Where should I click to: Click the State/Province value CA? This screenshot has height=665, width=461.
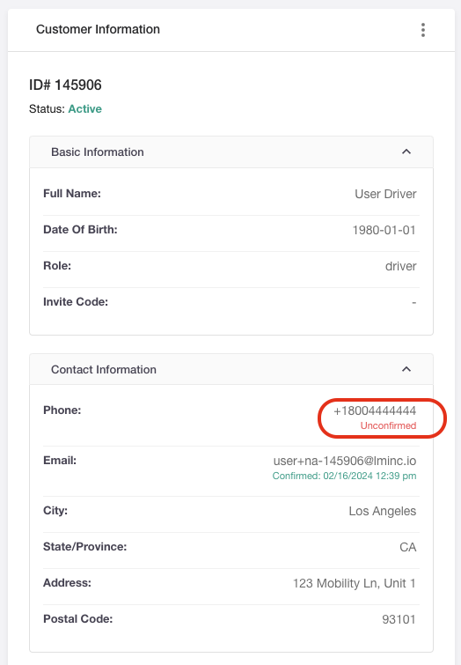[408, 547]
